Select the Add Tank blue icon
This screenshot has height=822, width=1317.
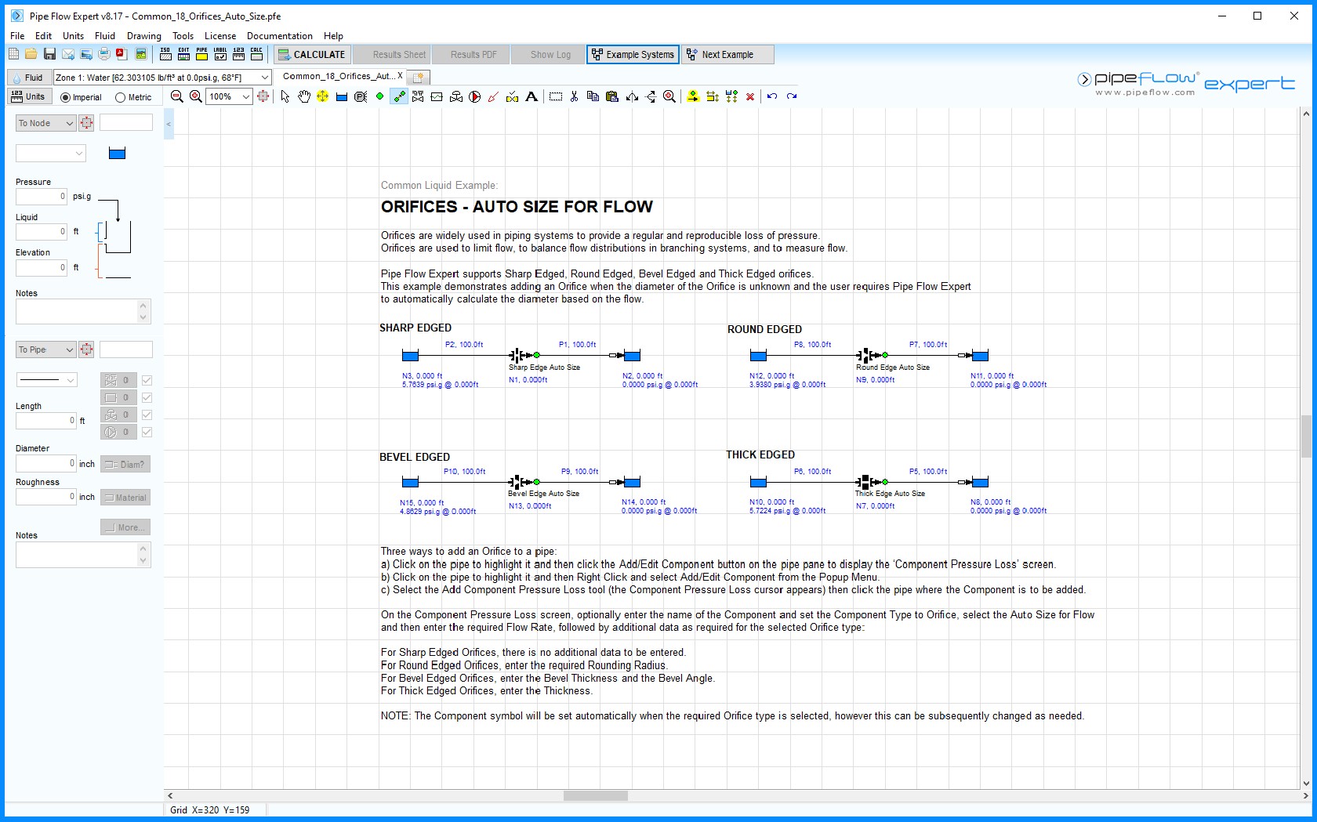tap(342, 96)
